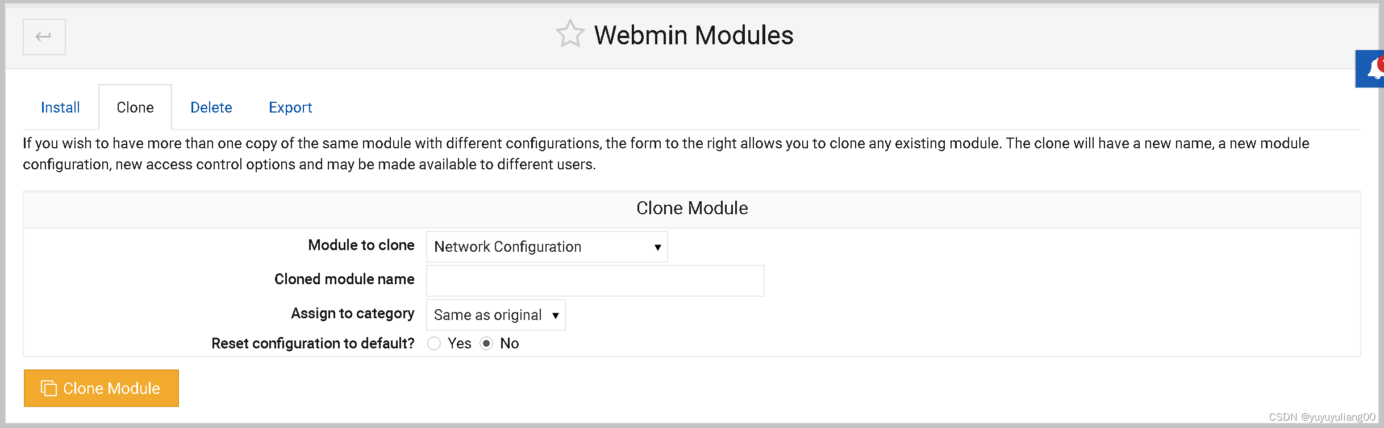Click the back arrow navigation icon
Image resolution: width=1384 pixels, height=428 pixels.
tap(44, 36)
